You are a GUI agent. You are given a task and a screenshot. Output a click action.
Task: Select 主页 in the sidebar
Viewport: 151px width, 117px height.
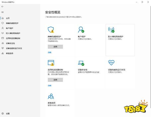point(8,18)
